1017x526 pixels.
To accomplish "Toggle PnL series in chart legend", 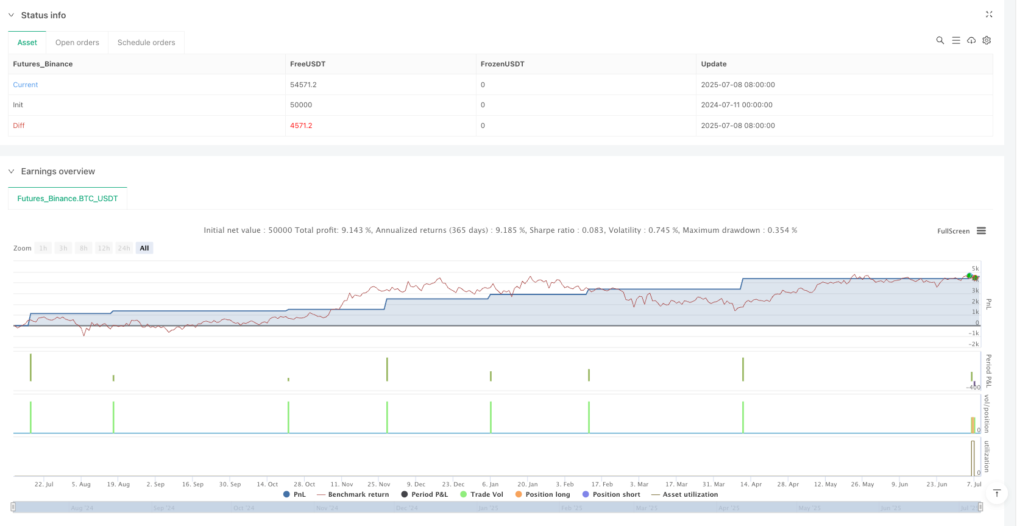I will [295, 494].
